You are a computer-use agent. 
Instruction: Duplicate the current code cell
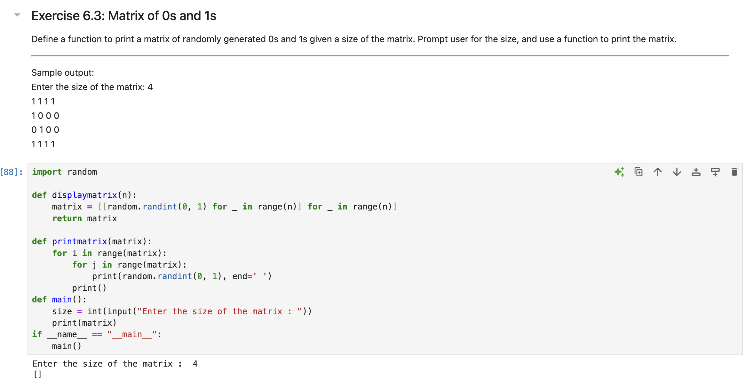click(639, 172)
